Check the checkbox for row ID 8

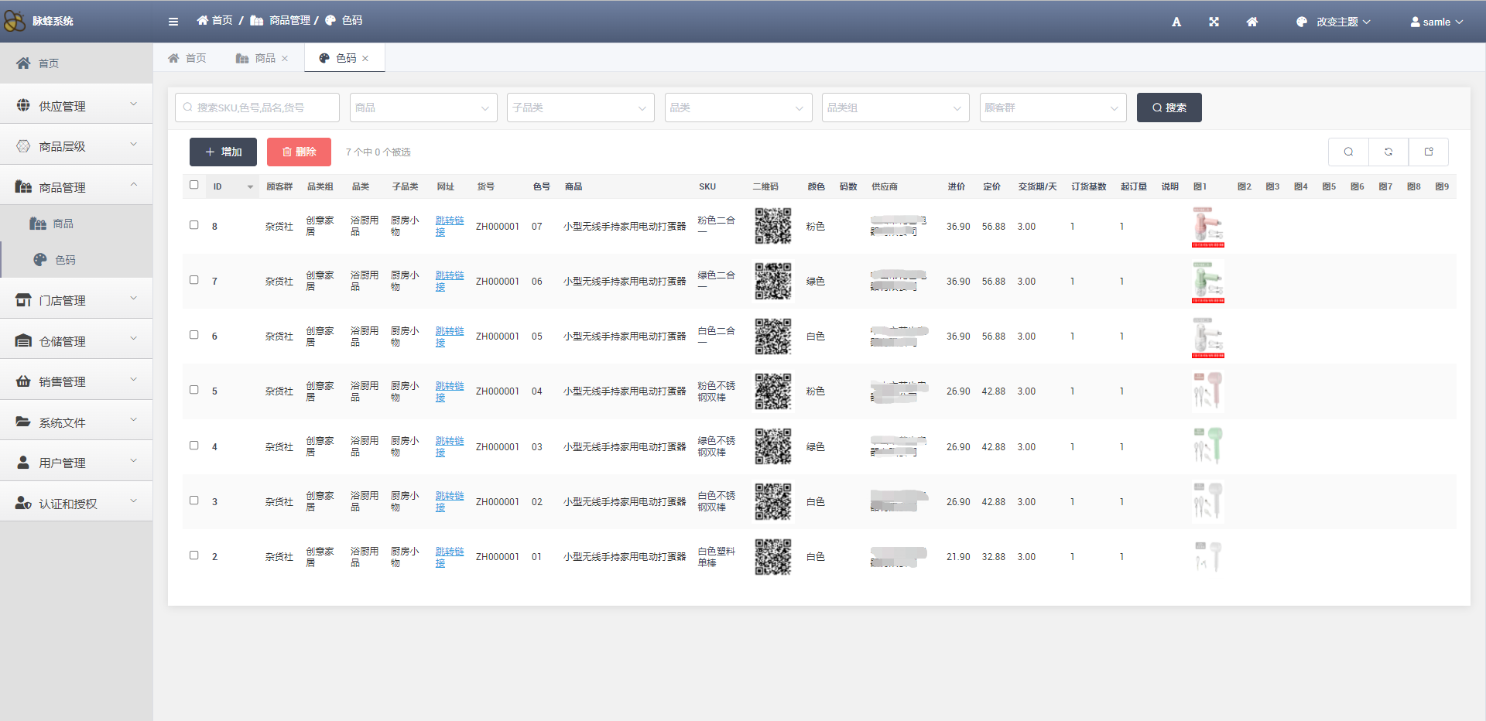(x=194, y=225)
